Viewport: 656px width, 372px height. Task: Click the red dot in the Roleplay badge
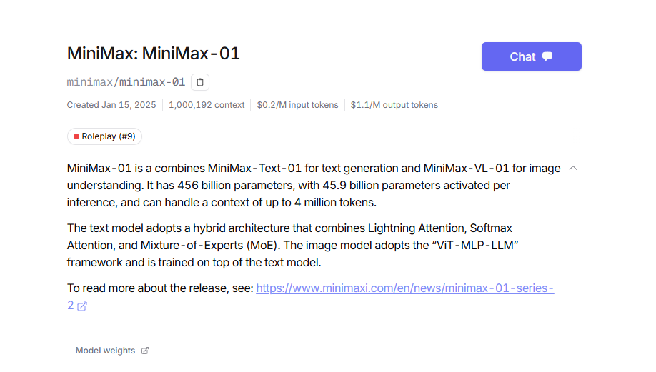(x=76, y=136)
